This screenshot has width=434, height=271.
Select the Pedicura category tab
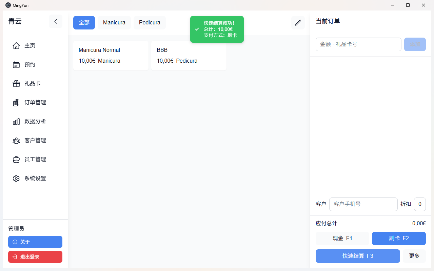150,23
